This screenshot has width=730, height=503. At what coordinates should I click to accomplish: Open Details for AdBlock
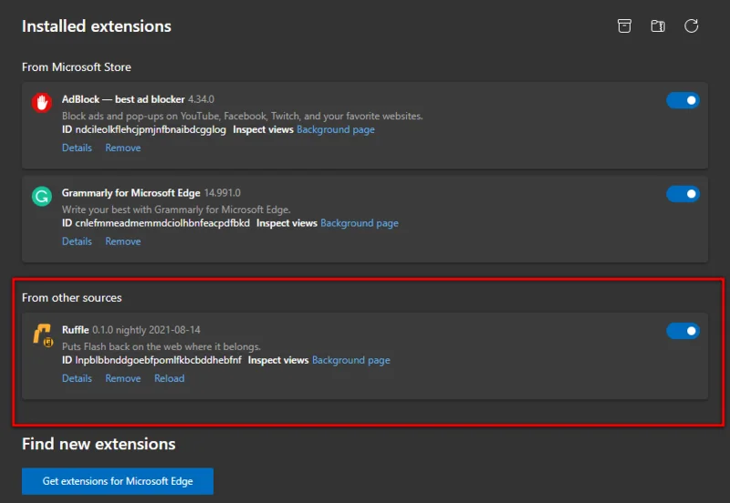click(x=77, y=148)
